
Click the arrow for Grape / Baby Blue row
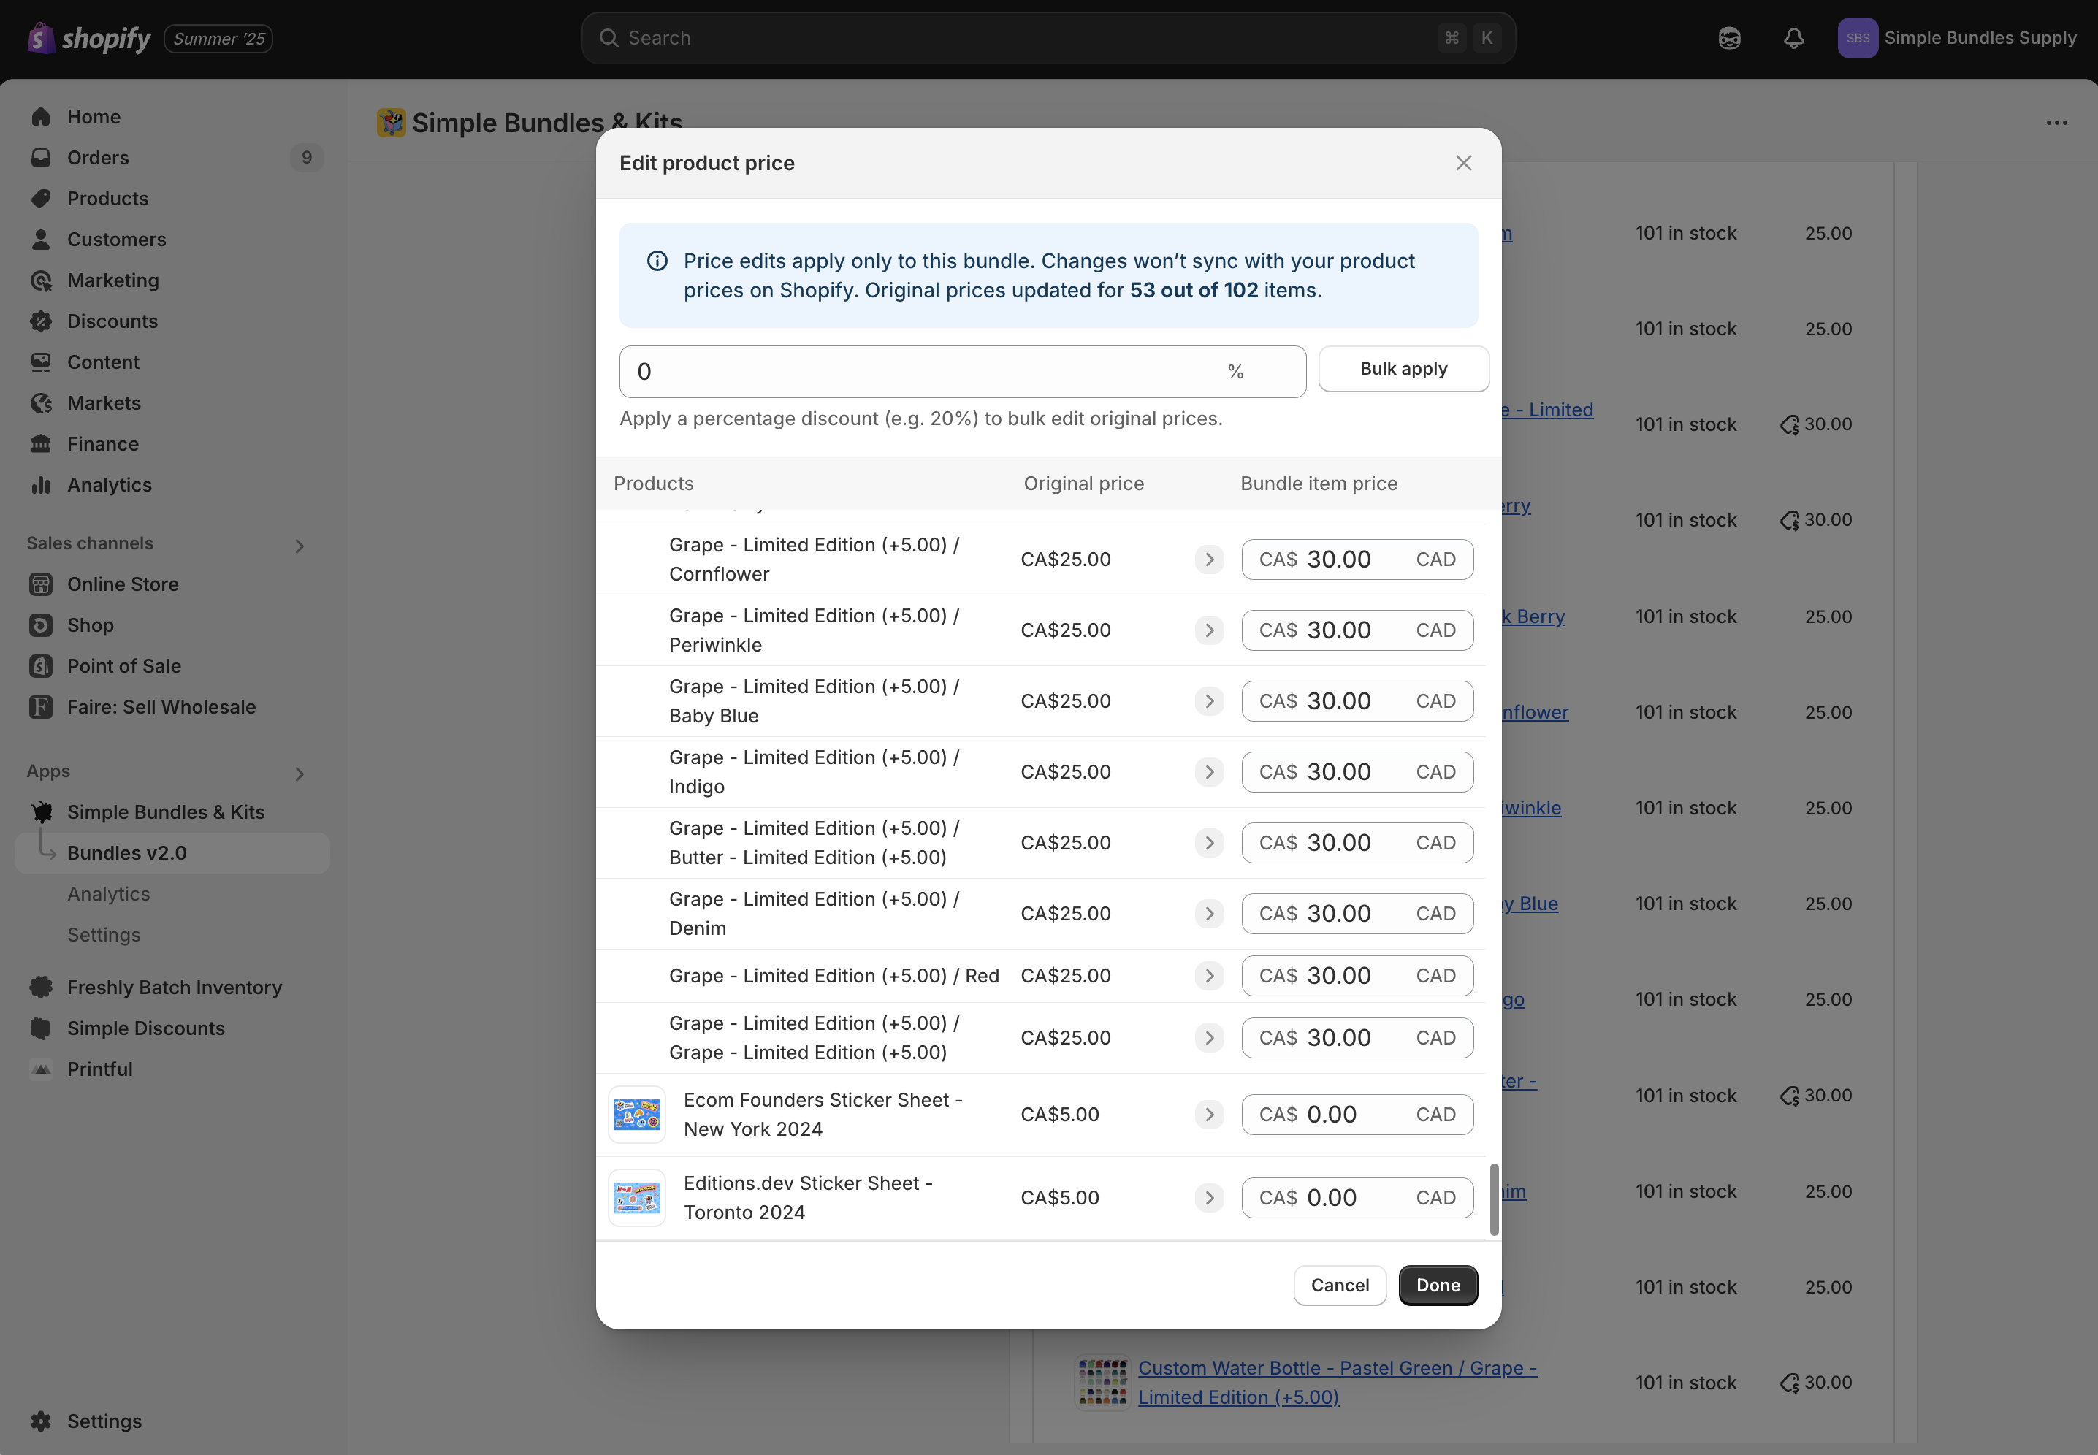(x=1210, y=702)
